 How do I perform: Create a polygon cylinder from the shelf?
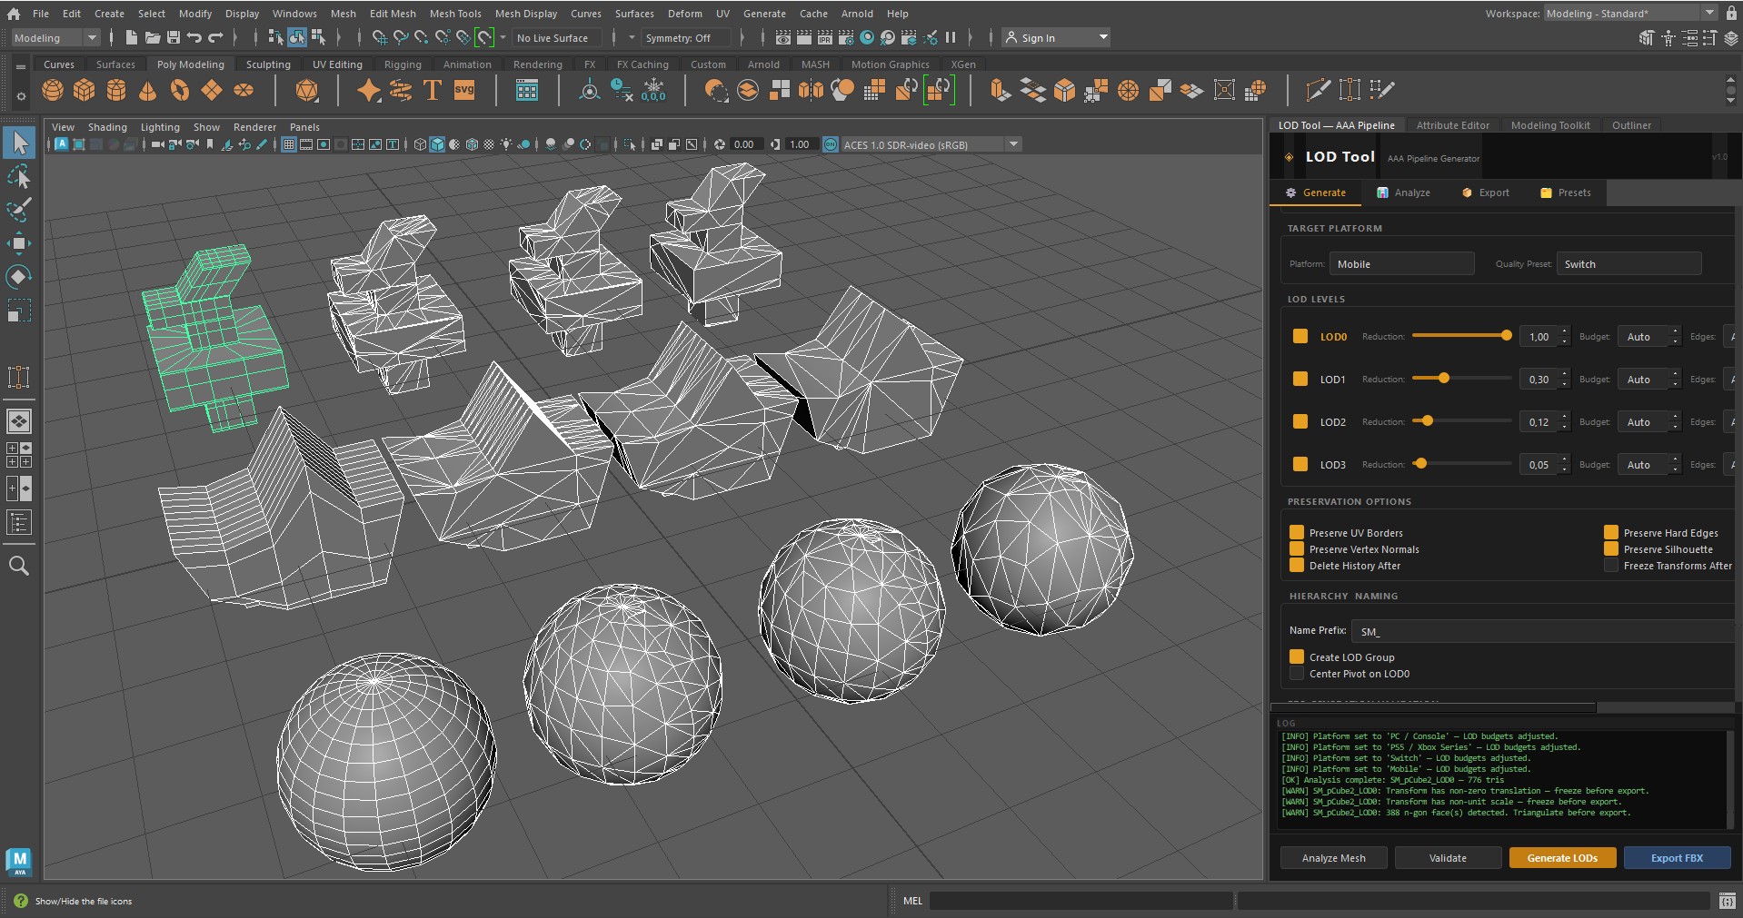[x=116, y=90]
